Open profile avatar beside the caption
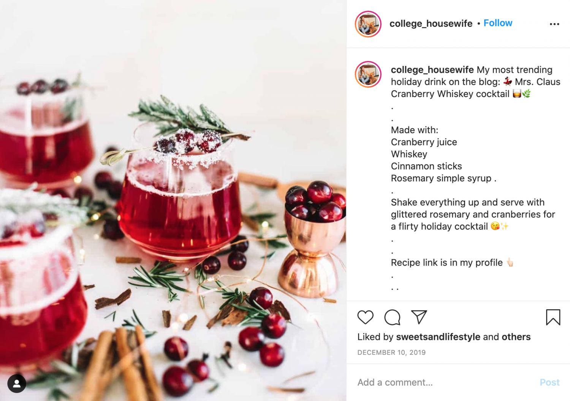 pos(368,74)
